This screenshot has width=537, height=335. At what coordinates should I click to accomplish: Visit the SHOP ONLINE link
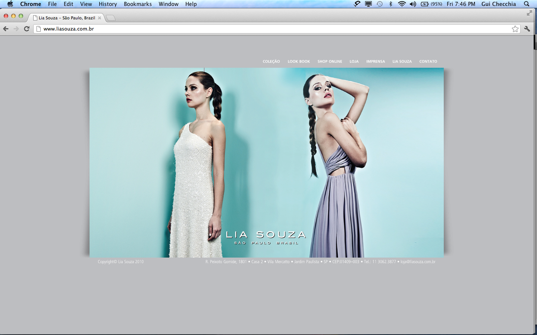click(330, 61)
